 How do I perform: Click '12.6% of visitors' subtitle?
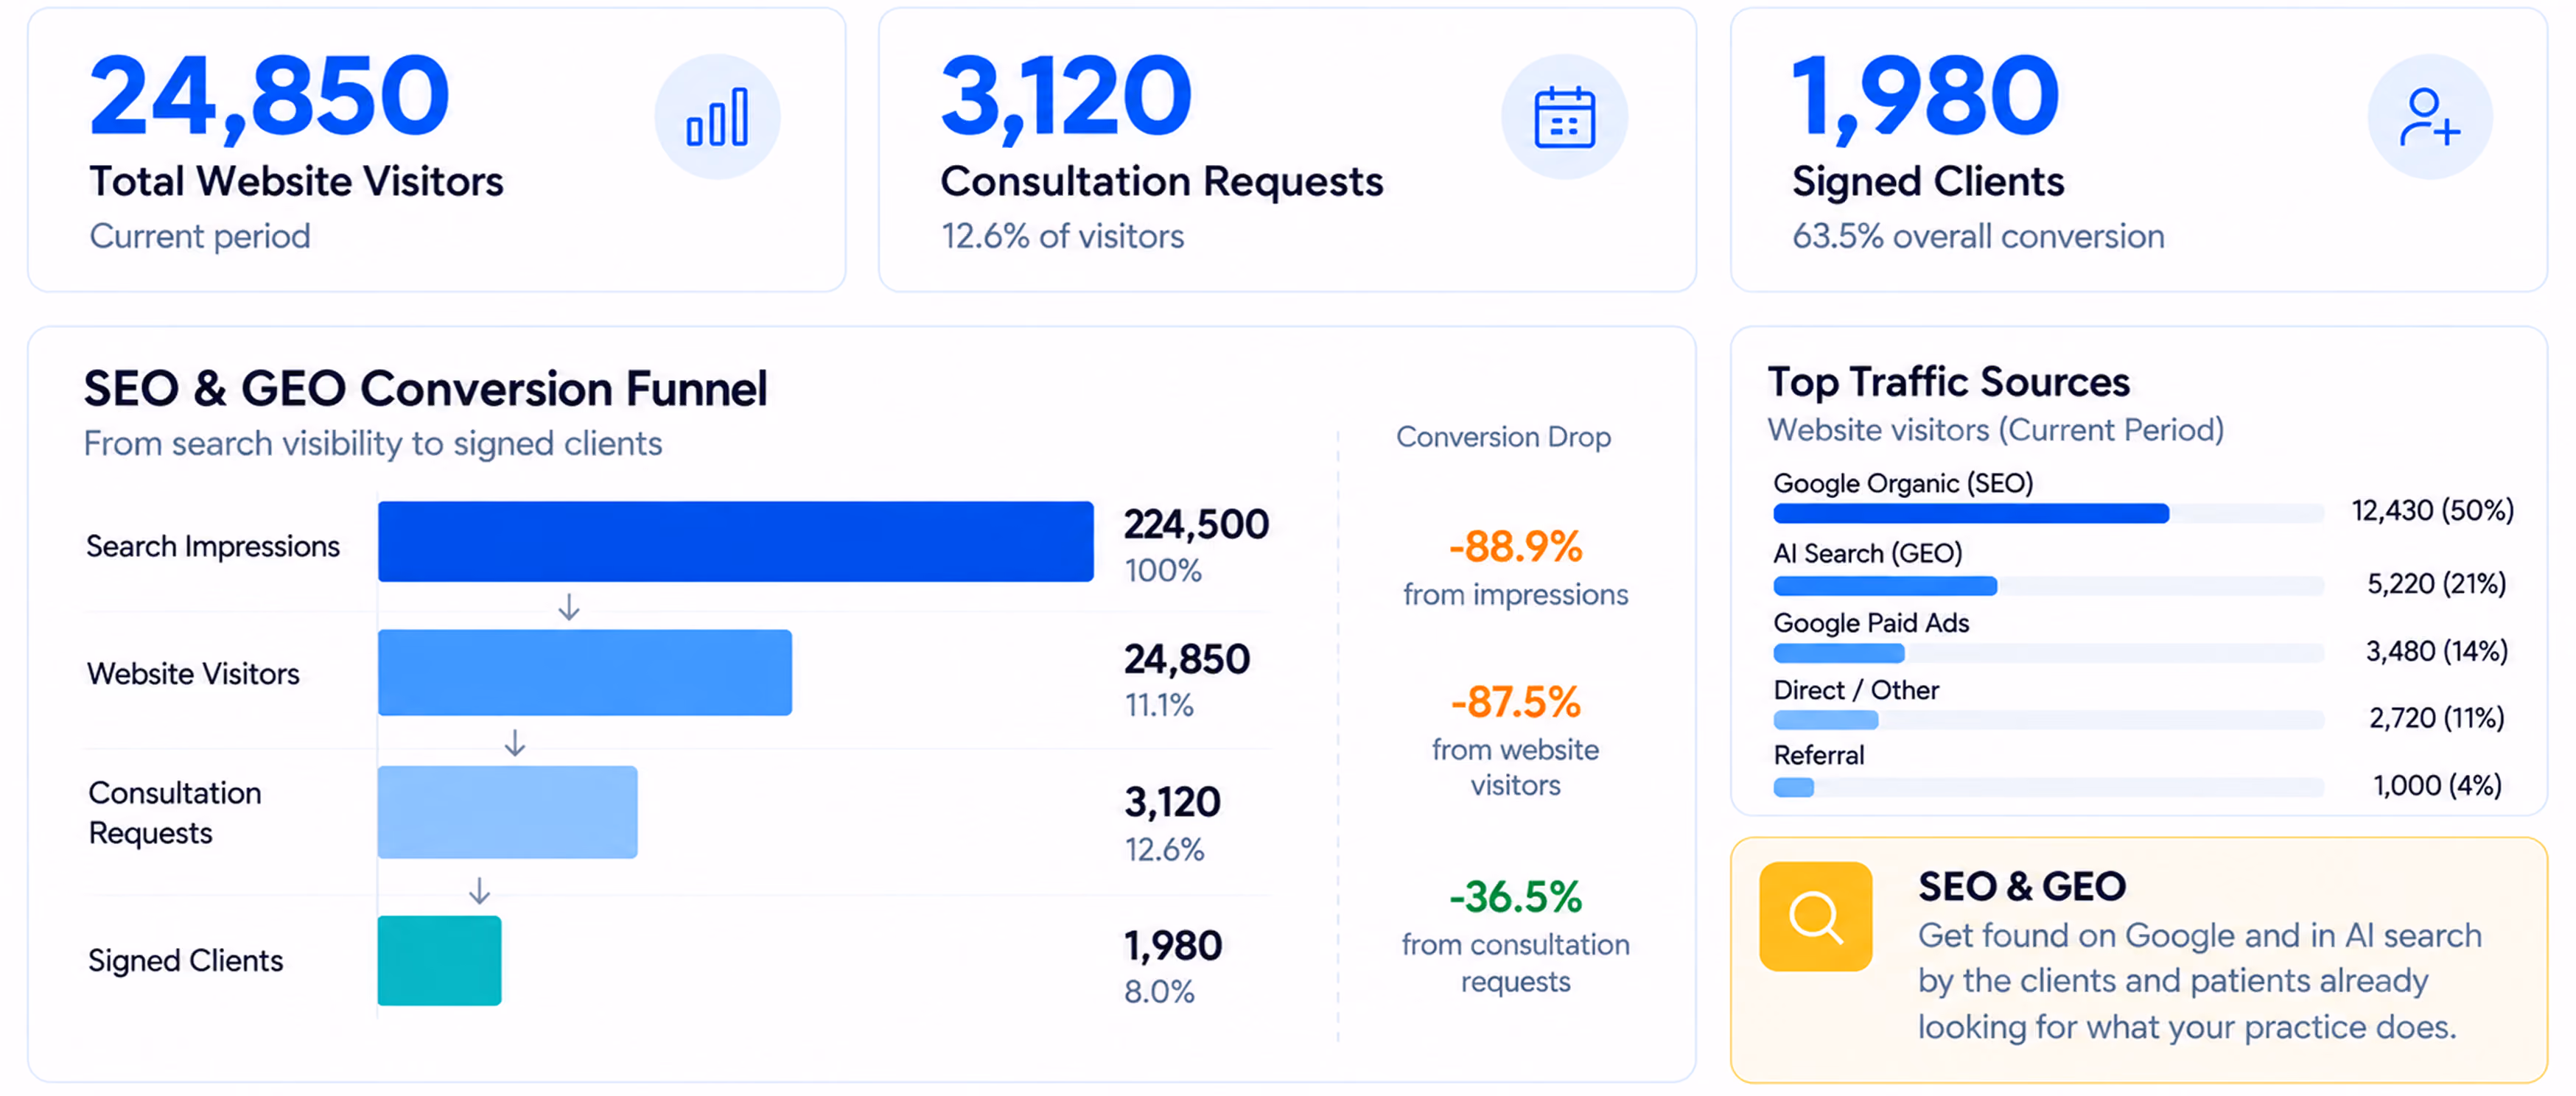pyautogui.click(x=1062, y=236)
